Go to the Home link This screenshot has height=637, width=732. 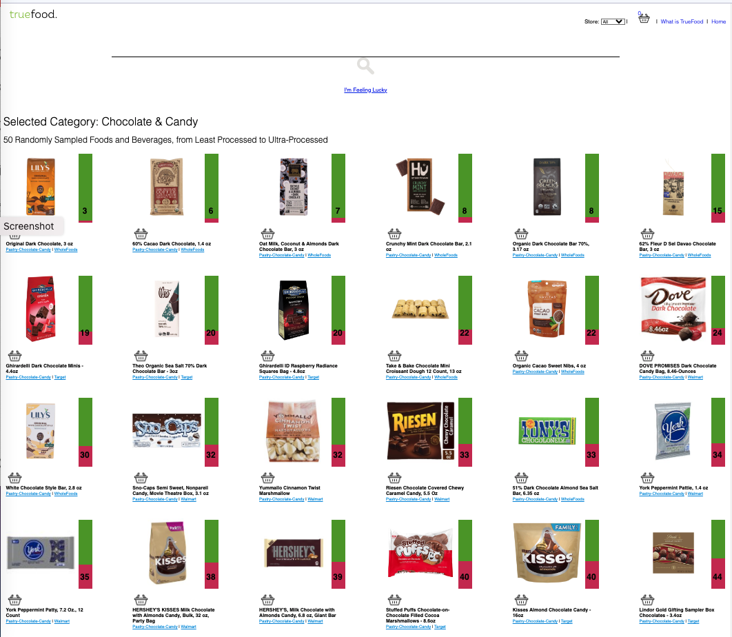718,21
